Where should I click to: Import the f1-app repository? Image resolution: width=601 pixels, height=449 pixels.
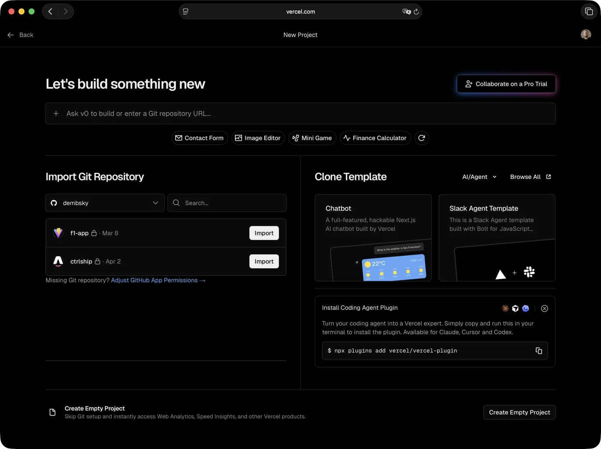point(264,233)
